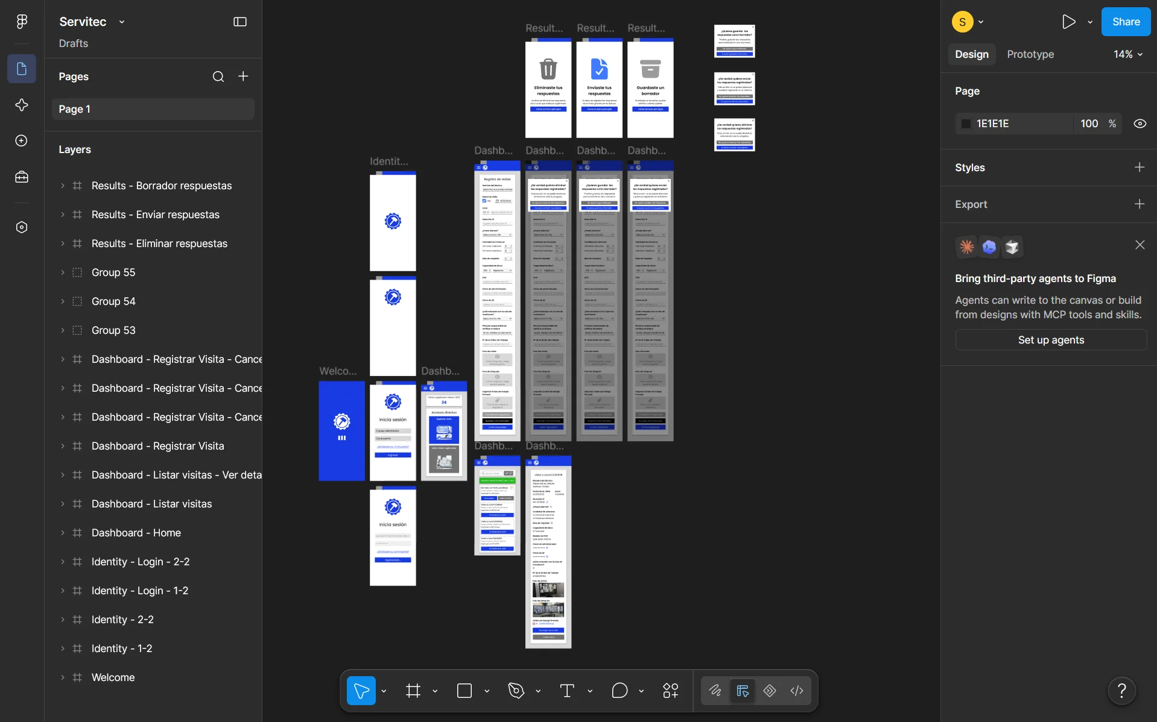Dismiss the third-party agents banner
Viewport: 1157px width, 722px height.
click(1140, 245)
